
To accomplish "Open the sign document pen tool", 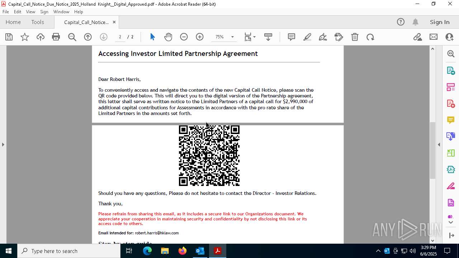I will pyautogui.click(x=323, y=37).
